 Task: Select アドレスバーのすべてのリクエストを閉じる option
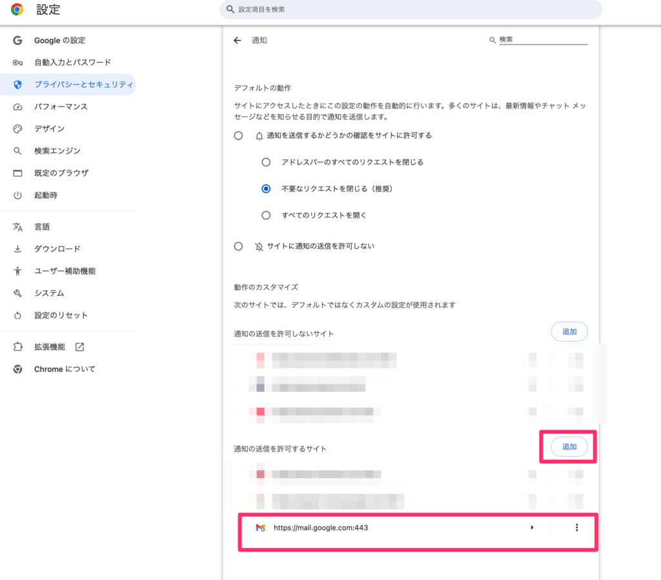point(266,162)
